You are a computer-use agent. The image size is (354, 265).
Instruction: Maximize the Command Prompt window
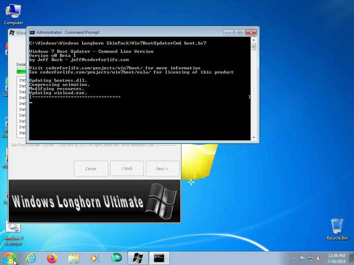pos(240,32)
